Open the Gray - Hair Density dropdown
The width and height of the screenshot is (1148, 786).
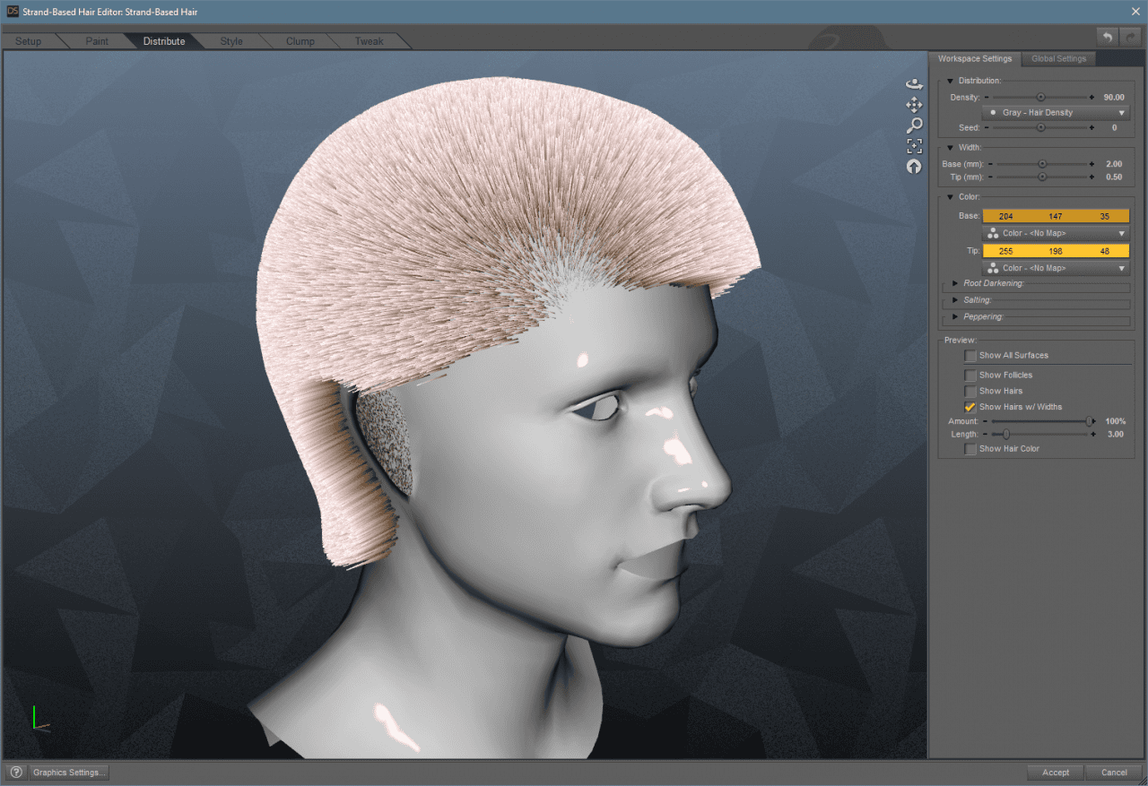click(1056, 112)
